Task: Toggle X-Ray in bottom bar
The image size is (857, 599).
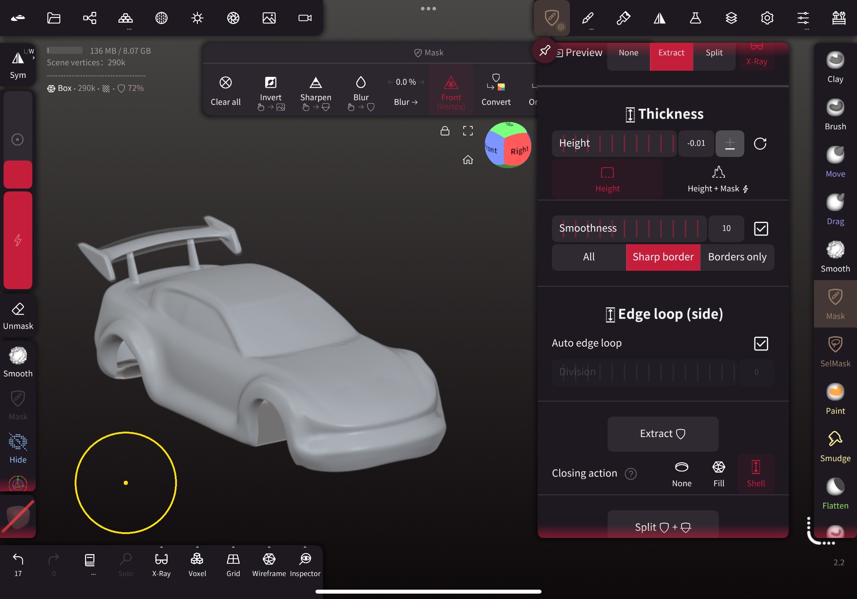Action: tap(161, 564)
